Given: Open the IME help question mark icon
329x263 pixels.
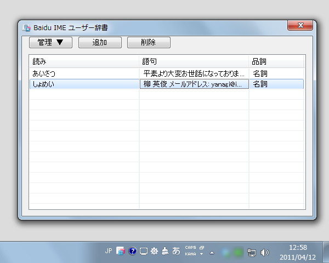Looking at the screenshot, I should click(x=132, y=251).
